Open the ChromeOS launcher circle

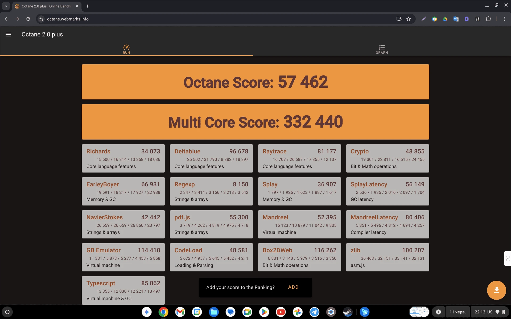7,312
